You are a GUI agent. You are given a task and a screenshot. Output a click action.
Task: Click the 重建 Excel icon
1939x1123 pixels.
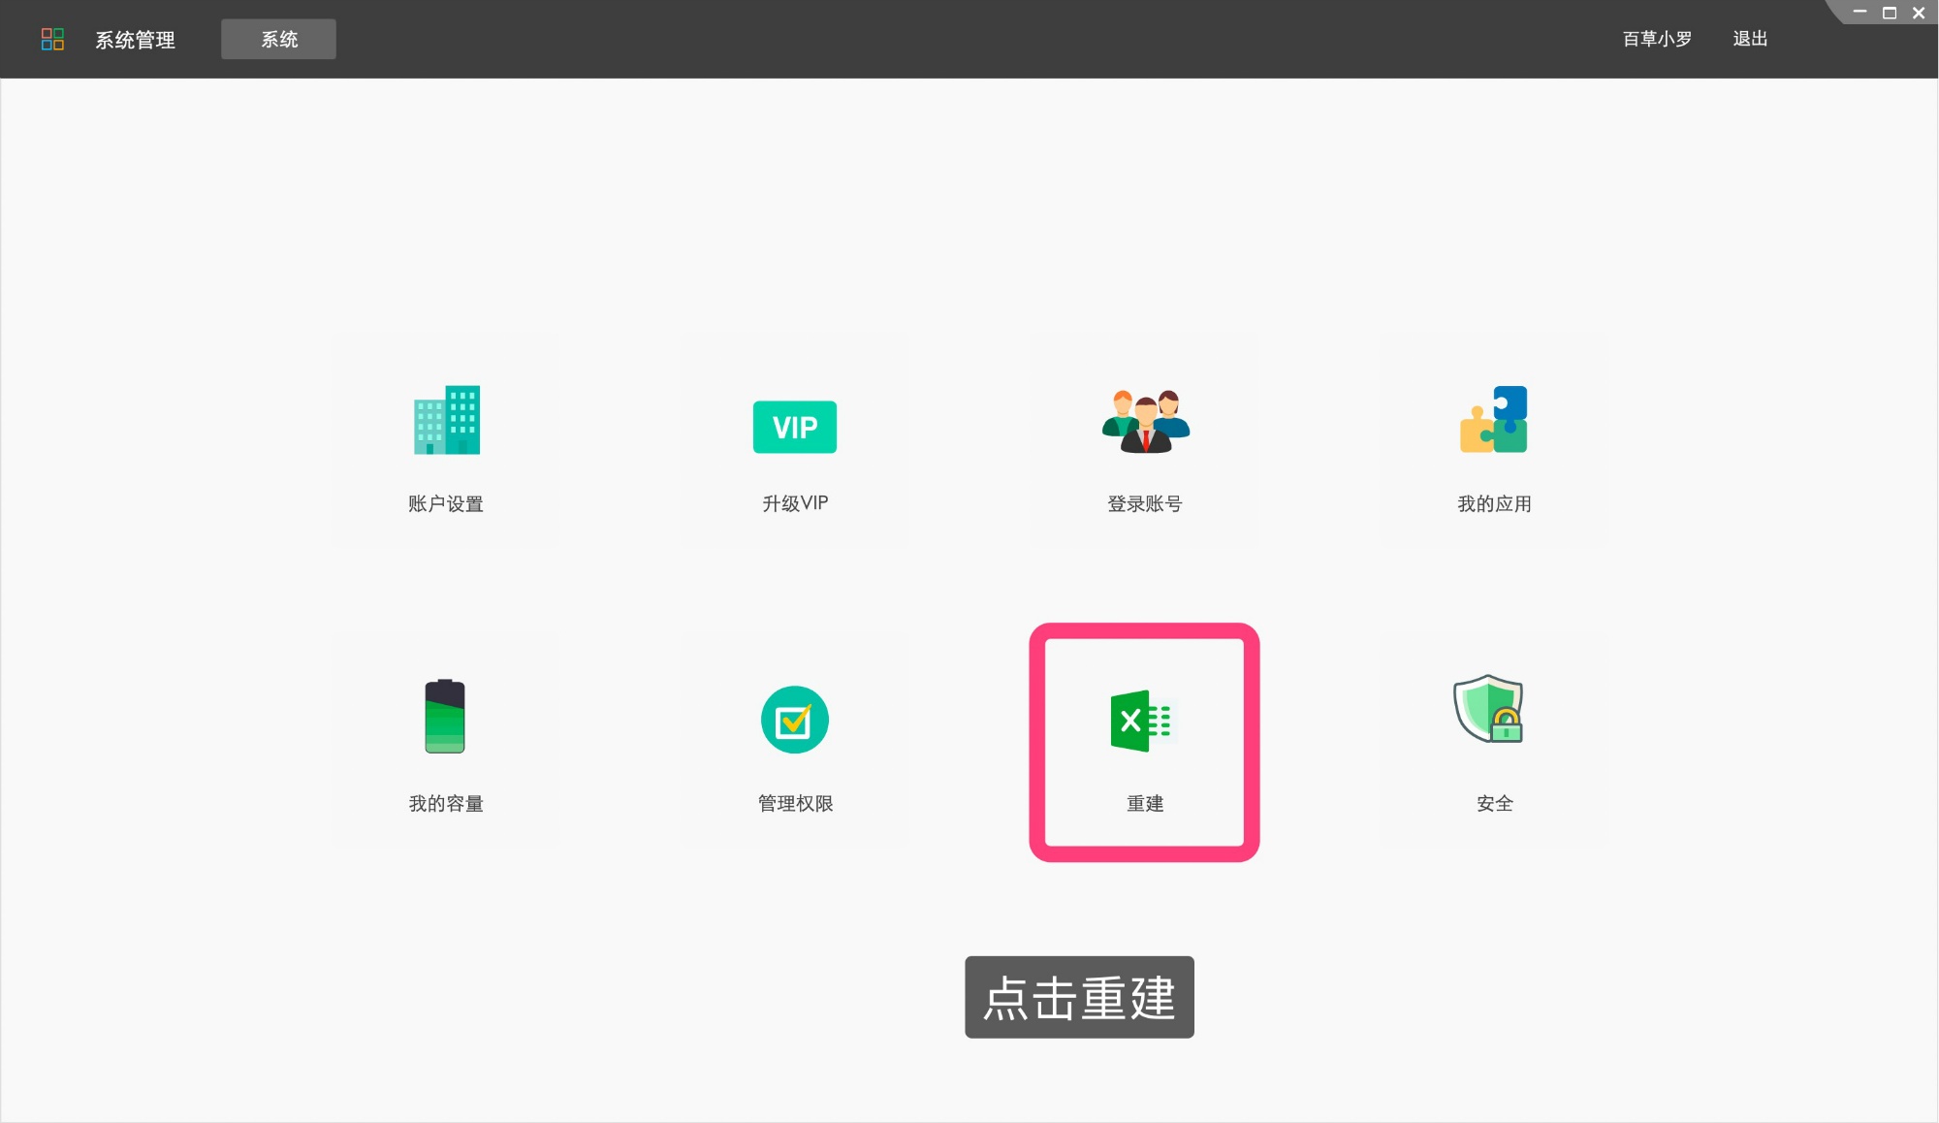[1144, 721]
